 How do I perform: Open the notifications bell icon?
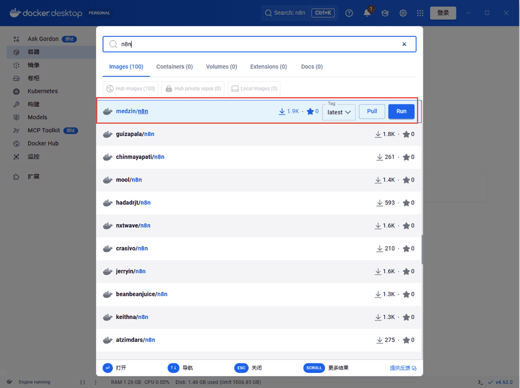click(367, 13)
